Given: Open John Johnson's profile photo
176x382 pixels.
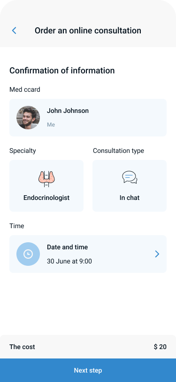Looking at the screenshot, I should pos(28,118).
